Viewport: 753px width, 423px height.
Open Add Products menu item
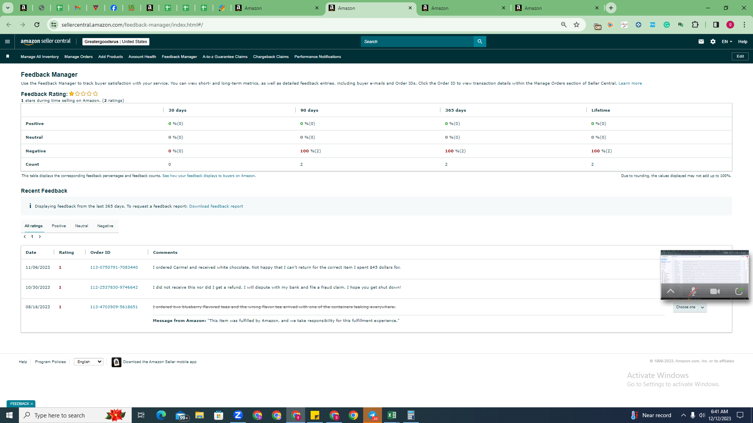[x=111, y=57]
